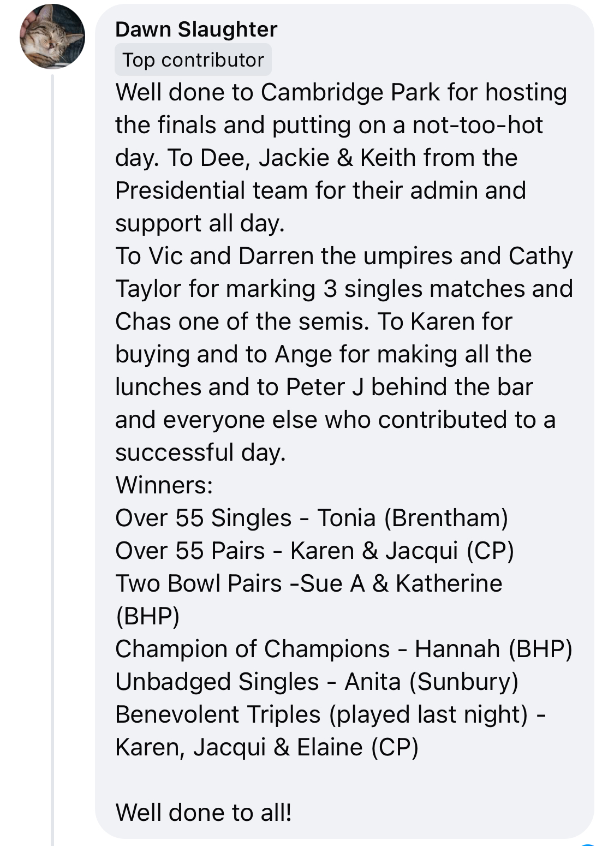
Task: Click 'Over 55 Singles - Tonia (Brentham)' line
Action: tap(312, 518)
